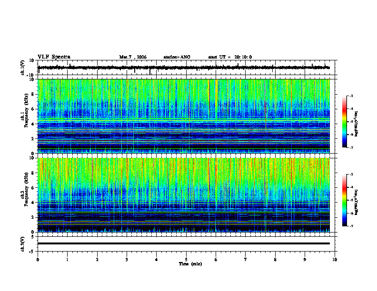Click the "-7" label on ch.2 colorbar
377x291 pixels.
point(351,226)
